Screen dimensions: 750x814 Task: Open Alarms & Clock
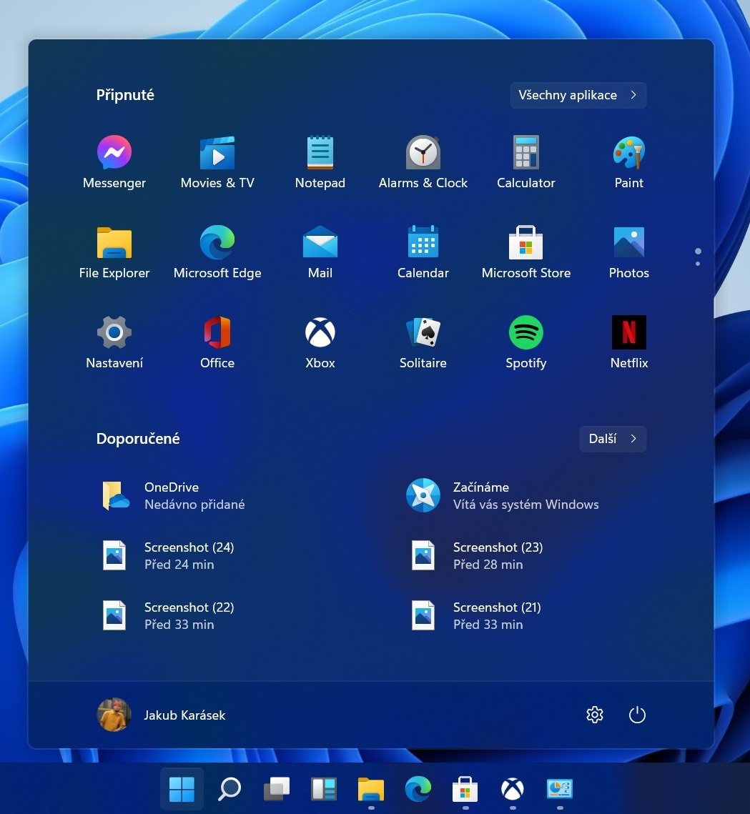click(423, 162)
